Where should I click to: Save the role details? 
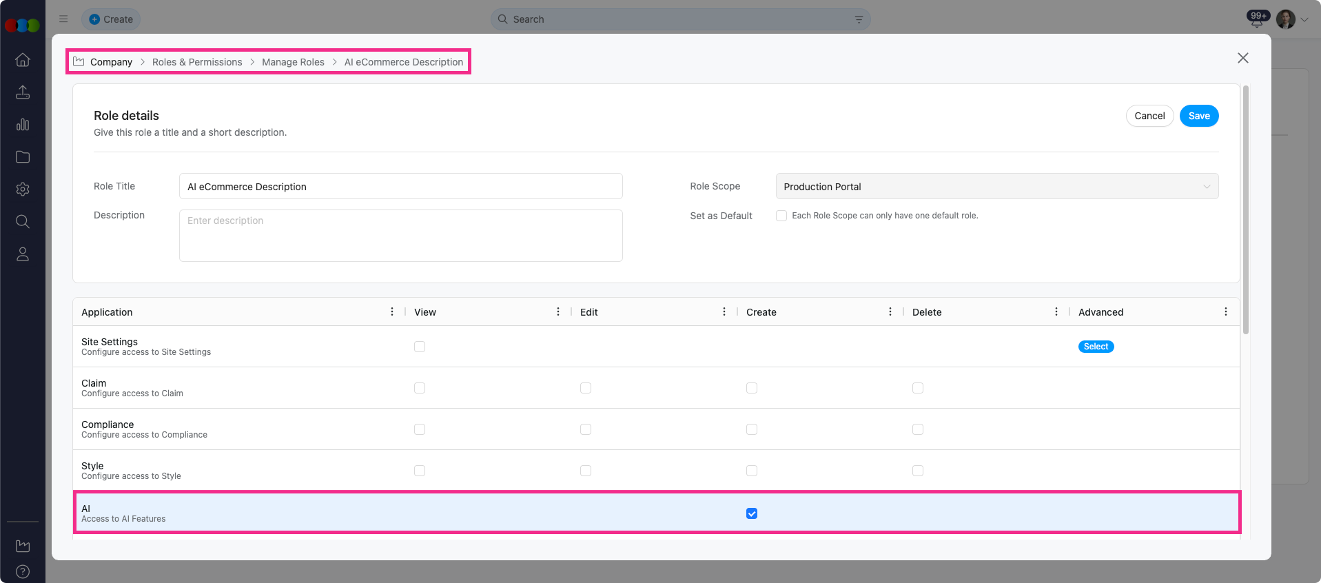1198,116
